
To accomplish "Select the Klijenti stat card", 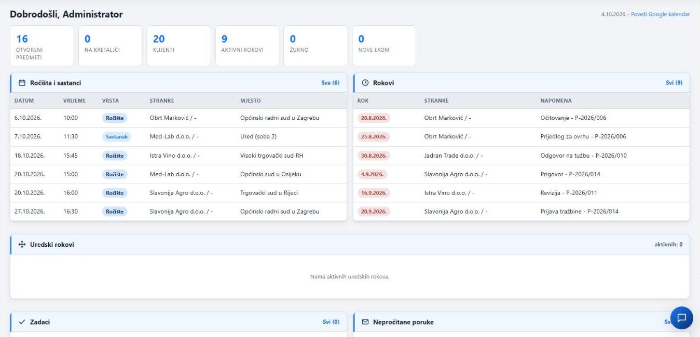I will pos(179,46).
